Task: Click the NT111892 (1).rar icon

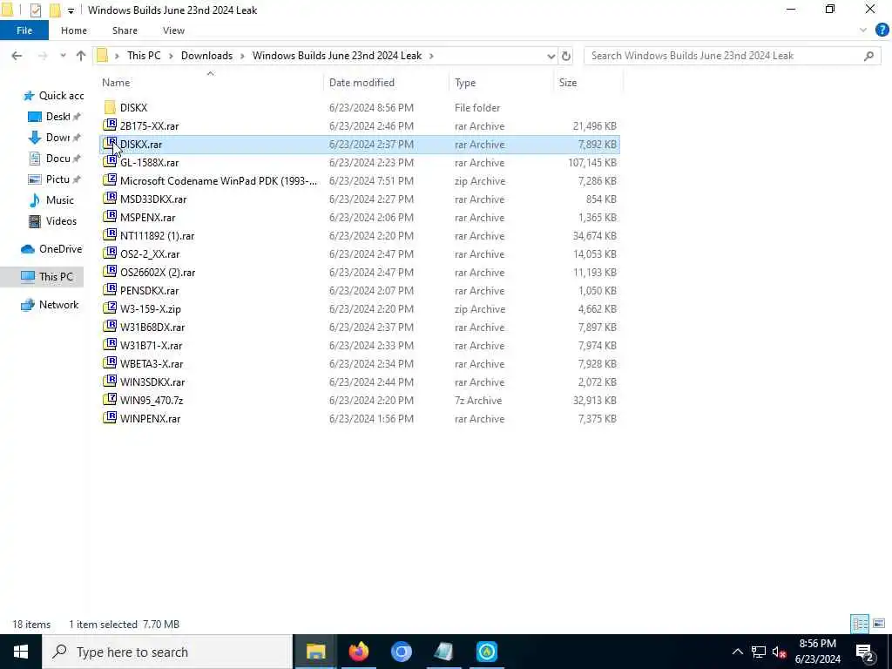Action: point(110,235)
